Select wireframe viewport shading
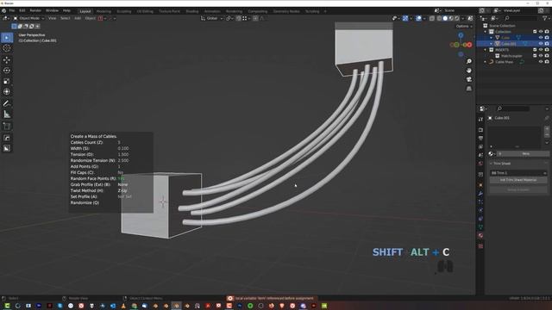552x310 pixels. [x=439, y=18]
